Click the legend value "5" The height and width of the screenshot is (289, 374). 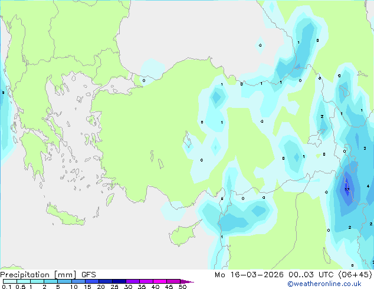pyautogui.click(x=58, y=287)
